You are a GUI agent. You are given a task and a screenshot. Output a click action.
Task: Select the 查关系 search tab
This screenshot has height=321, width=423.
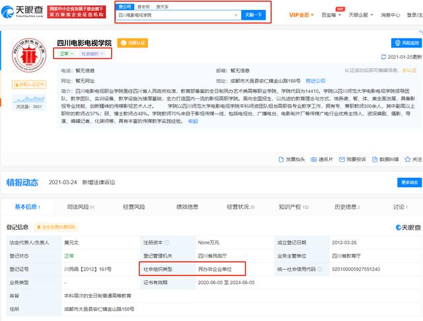tap(162, 7)
